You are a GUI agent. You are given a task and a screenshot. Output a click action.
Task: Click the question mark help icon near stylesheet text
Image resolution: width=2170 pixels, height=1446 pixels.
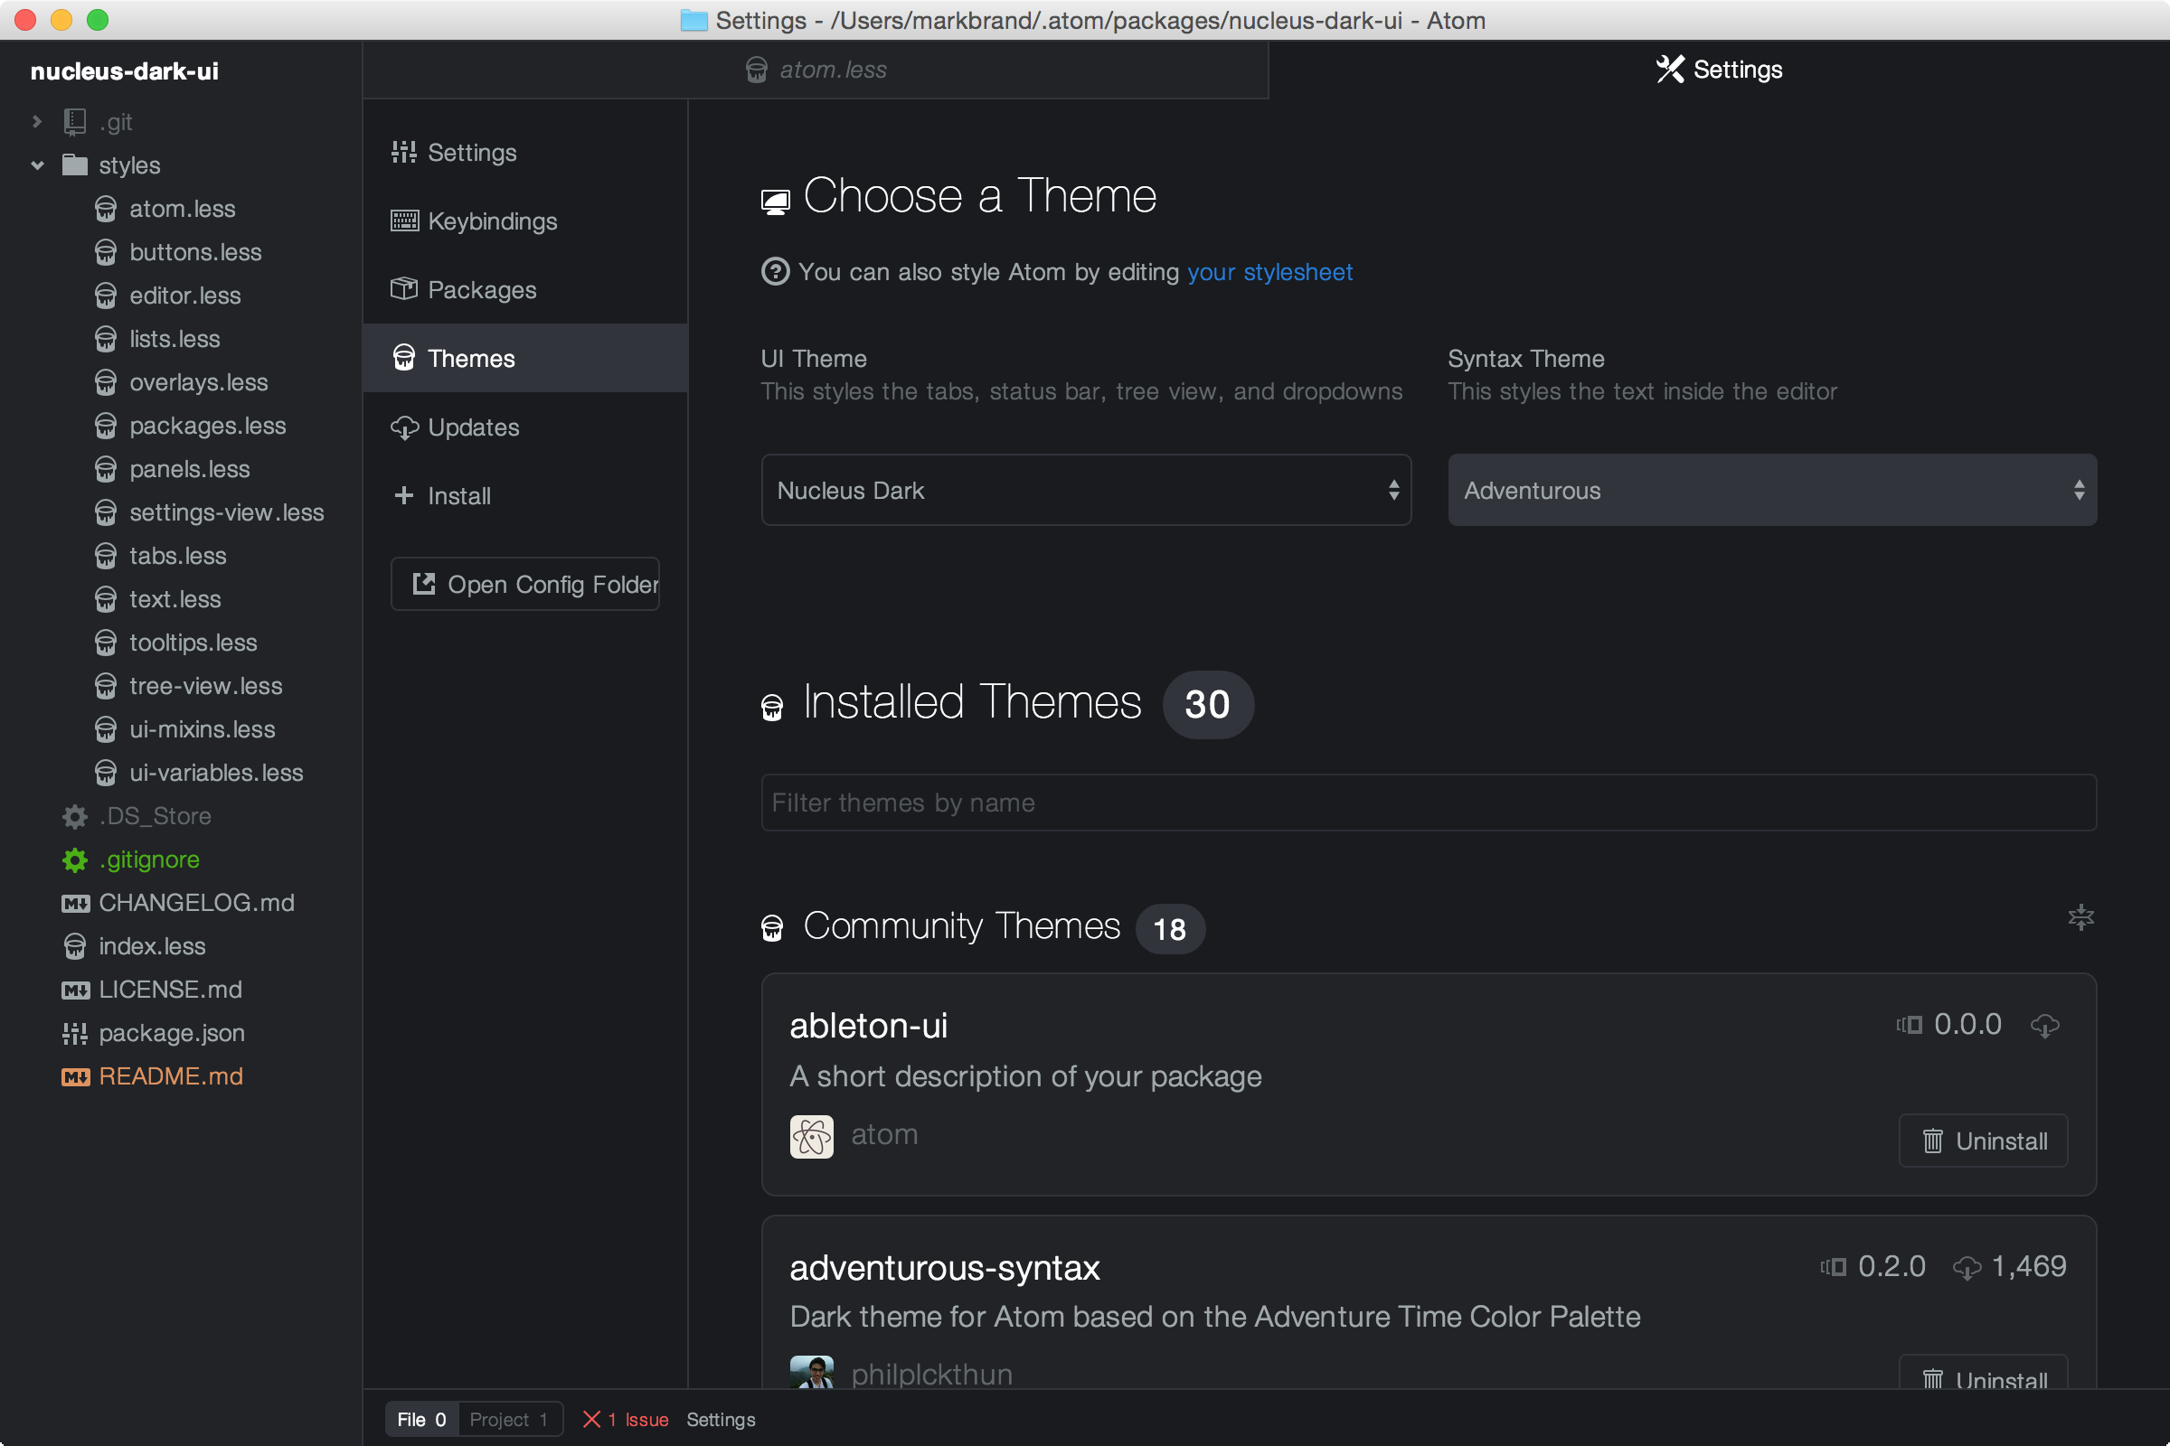775,272
